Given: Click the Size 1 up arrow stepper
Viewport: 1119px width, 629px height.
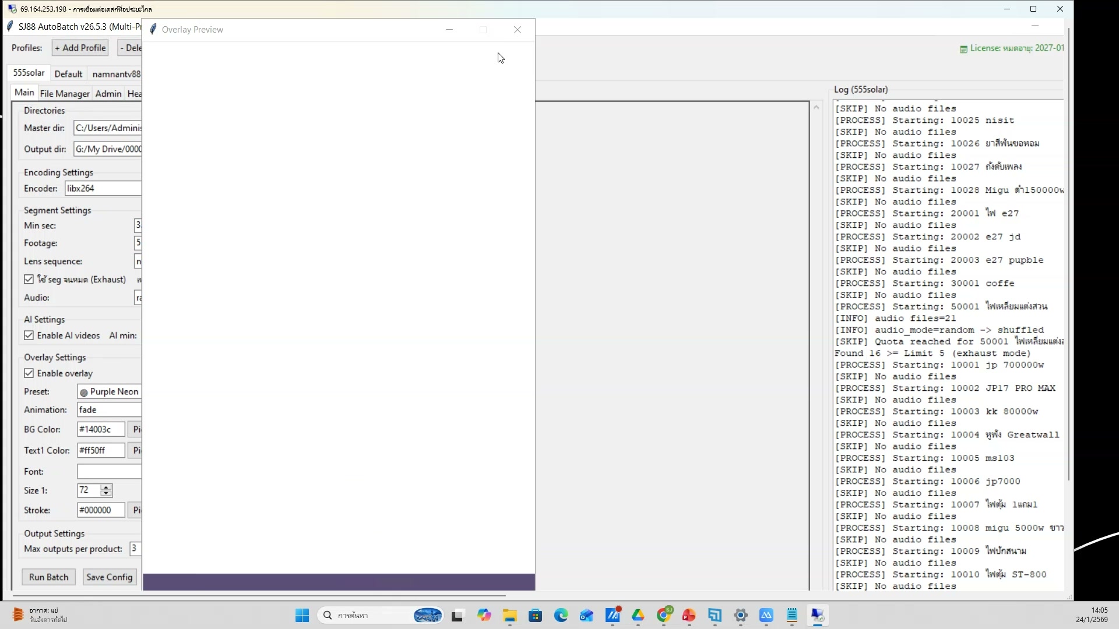Looking at the screenshot, I should [106, 487].
